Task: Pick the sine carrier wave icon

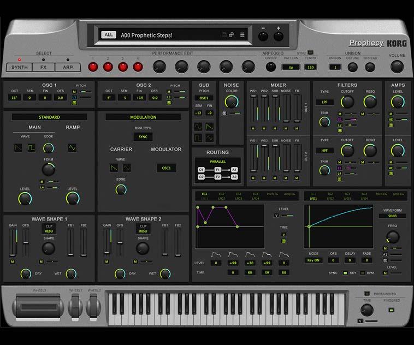Action: (127, 168)
